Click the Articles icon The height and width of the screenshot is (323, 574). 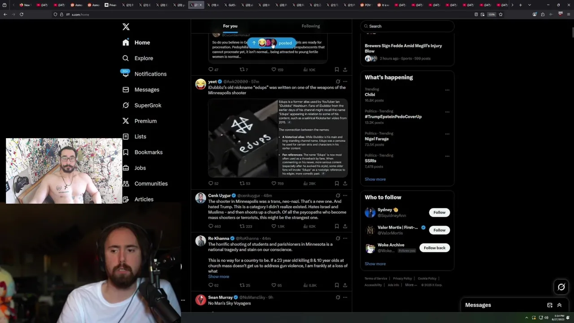click(126, 199)
